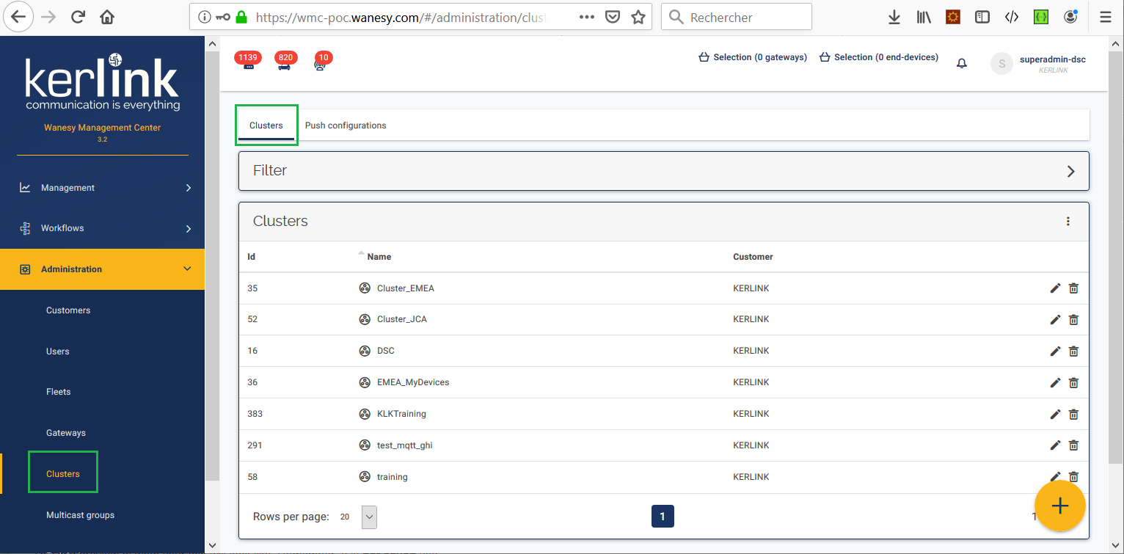1124x554 pixels.
Task: Click Selection (0 gateways) link
Action: pyautogui.click(x=753, y=57)
